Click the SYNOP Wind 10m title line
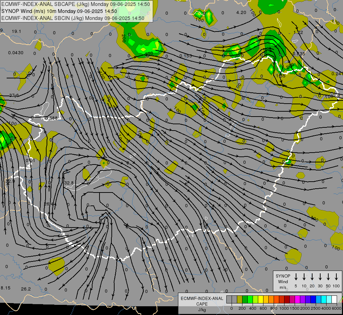 point(59,11)
